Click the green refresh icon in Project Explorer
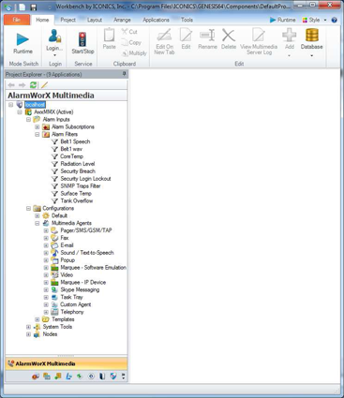The height and width of the screenshot is (398, 344). [x=33, y=85]
